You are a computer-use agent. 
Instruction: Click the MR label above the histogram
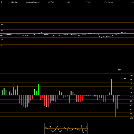point(120,70)
